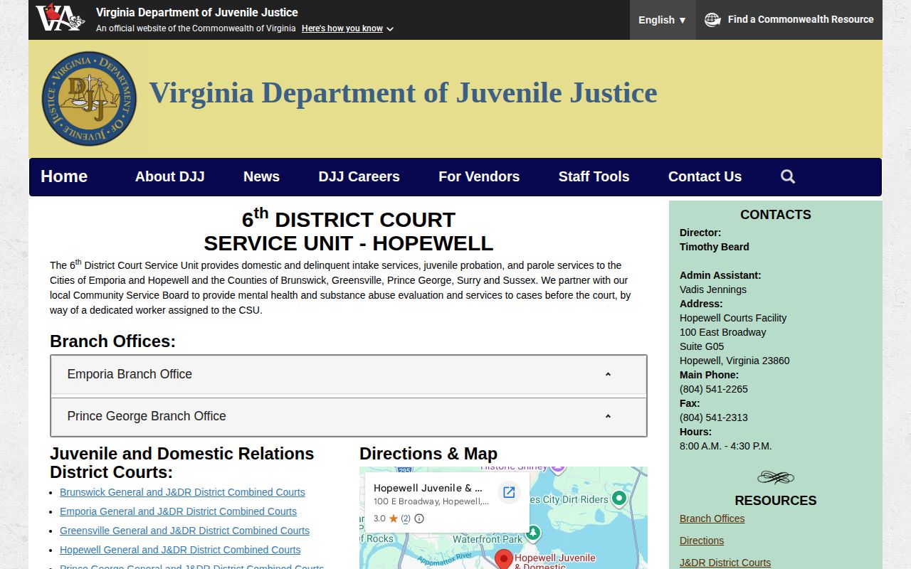The image size is (911, 569).
Task: Select the News menu item
Action: click(x=261, y=176)
